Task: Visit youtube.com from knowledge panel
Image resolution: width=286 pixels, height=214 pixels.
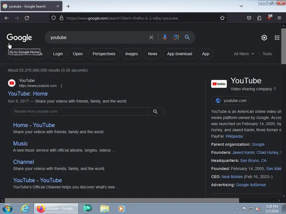Action: pyautogui.click(x=230, y=101)
